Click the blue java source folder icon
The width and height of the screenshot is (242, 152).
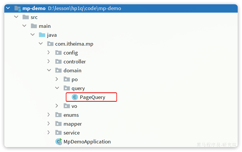coord(42,35)
